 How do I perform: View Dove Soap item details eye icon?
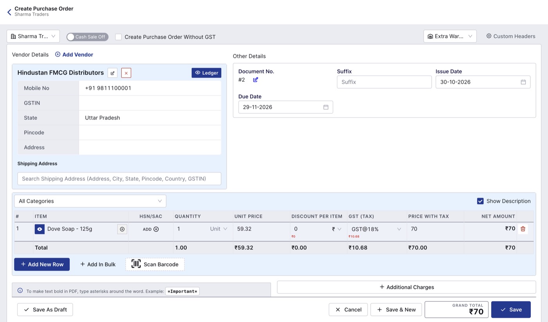[40, 229]
